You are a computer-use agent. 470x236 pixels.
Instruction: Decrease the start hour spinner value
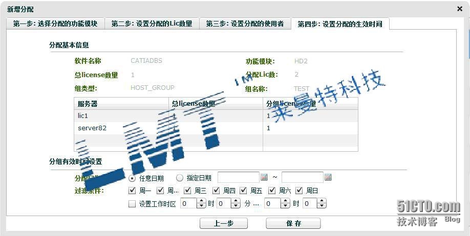[x=201, y=206]
